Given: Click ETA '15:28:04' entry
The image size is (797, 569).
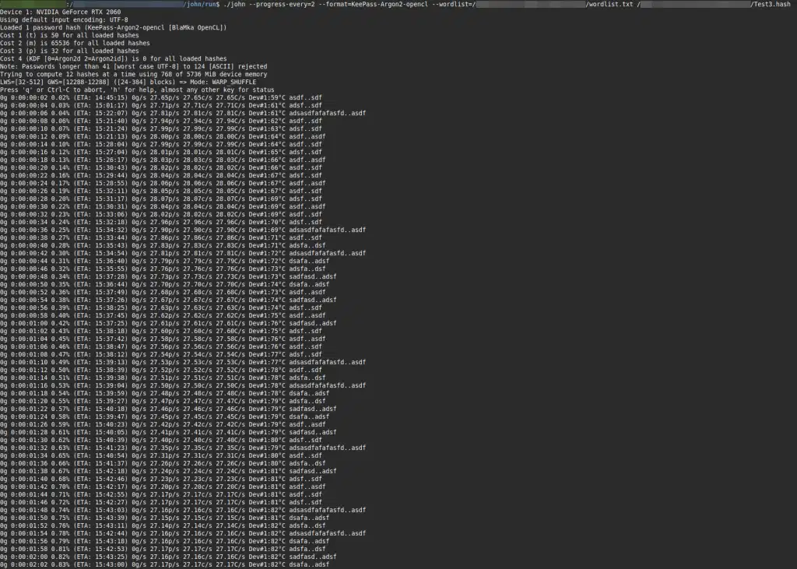Looking at the screenshot, I should pyautogui.click(x=109, y=144).
